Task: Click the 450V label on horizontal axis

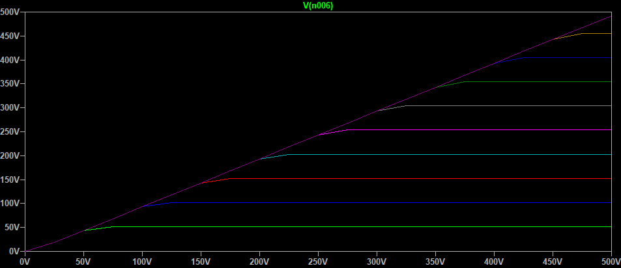Action: [553, 261]
